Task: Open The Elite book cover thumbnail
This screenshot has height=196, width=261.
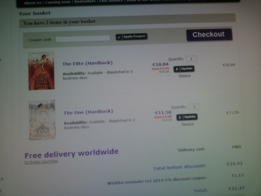Action: tap(41, 71)
